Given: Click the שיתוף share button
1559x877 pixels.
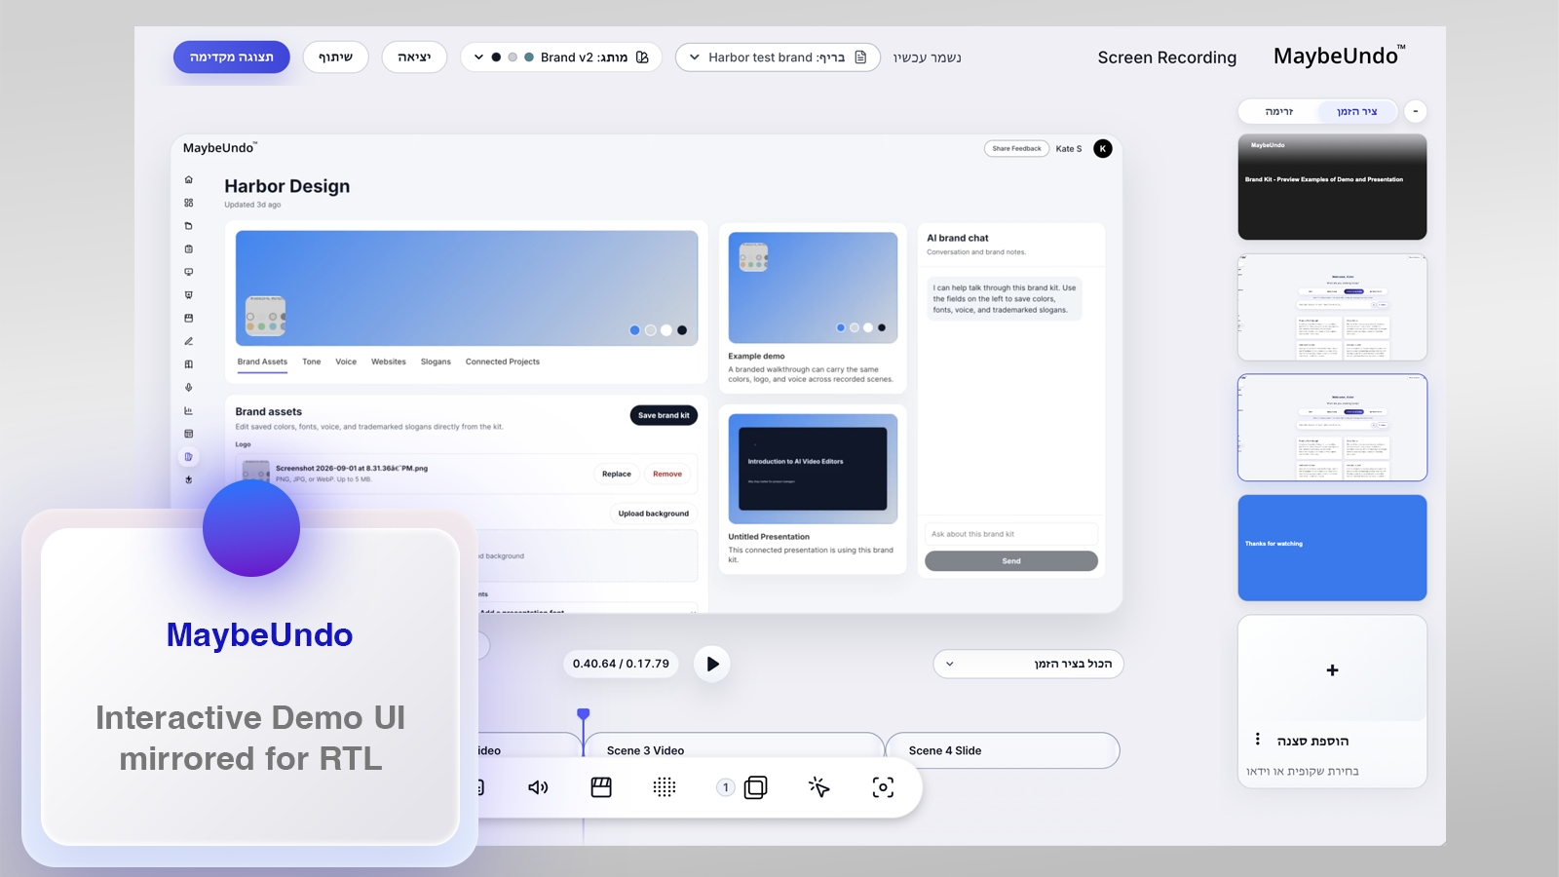Looking at the screenshot, I should pyautogui.click(x=335, y=57).
